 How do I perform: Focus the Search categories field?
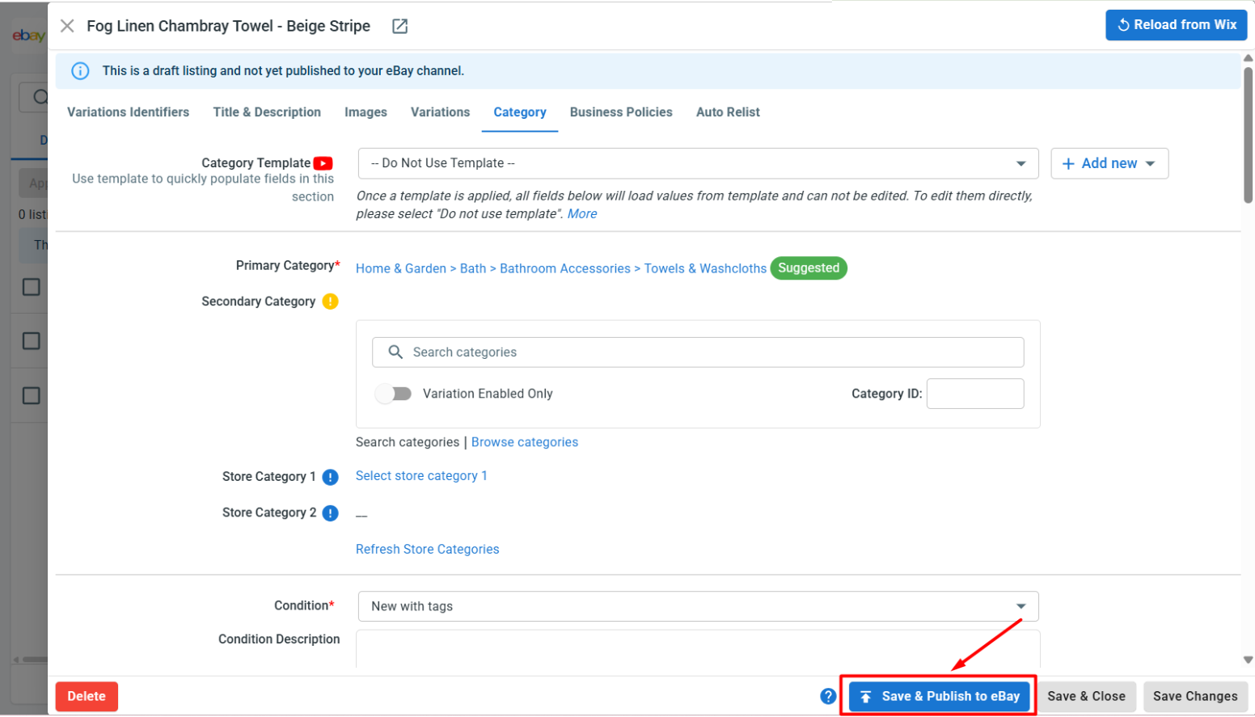[x=698, y=352]
